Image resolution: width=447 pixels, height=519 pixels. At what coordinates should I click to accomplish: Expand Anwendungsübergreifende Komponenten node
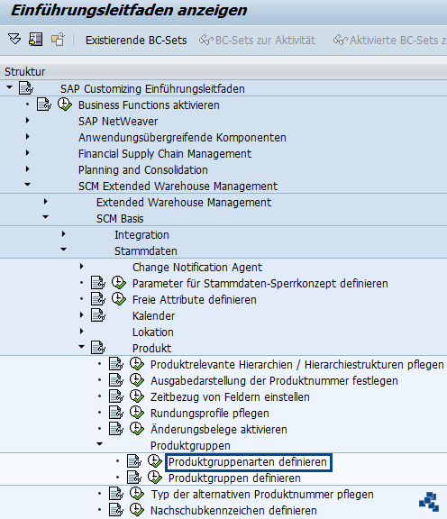coord(27,137)
